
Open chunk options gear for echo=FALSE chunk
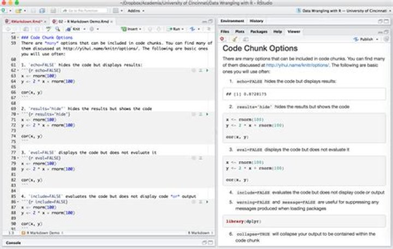tap(194, 71)
